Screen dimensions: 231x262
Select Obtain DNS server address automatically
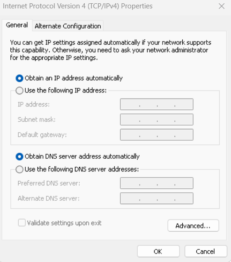pos(20,156)
